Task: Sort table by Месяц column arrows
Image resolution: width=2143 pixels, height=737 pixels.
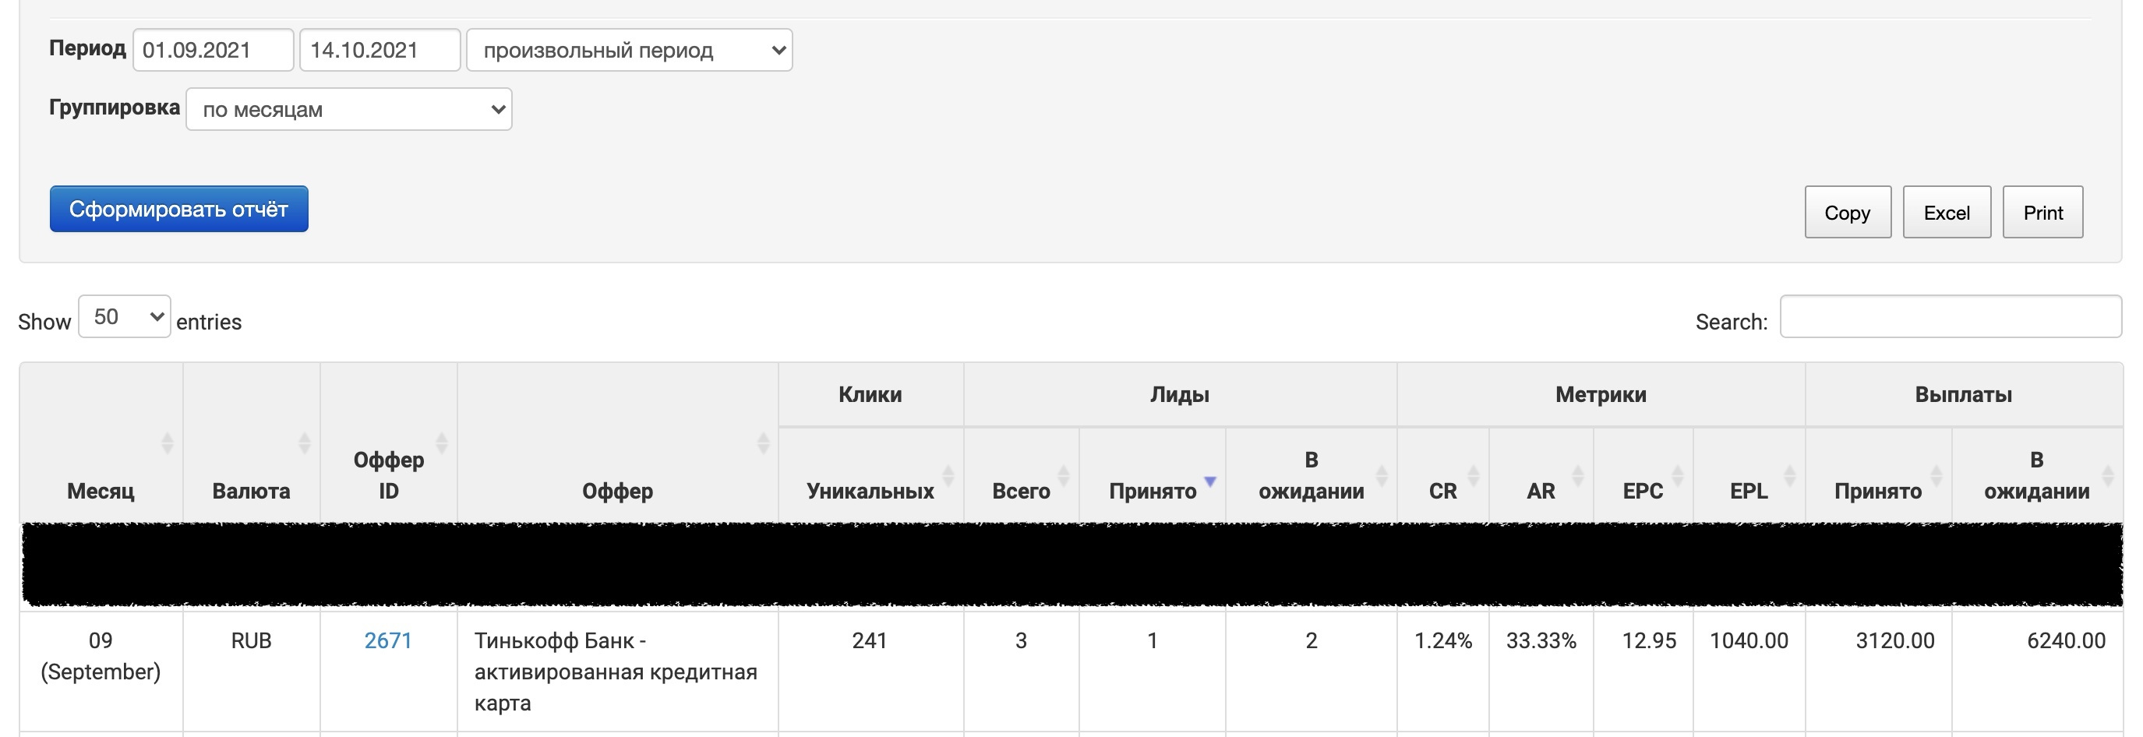Action: [168, 443]
